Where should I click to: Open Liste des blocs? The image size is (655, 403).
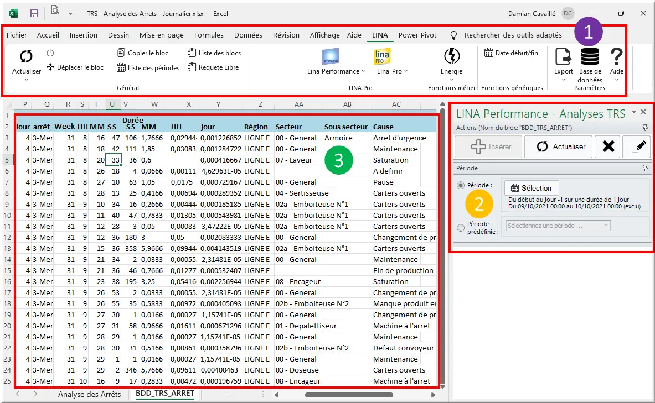(214, 53)
